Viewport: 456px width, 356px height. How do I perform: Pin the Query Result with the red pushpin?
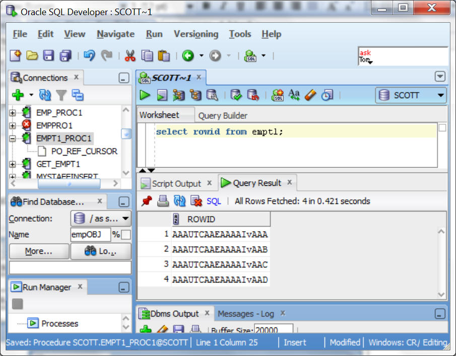tap(147, 201)
